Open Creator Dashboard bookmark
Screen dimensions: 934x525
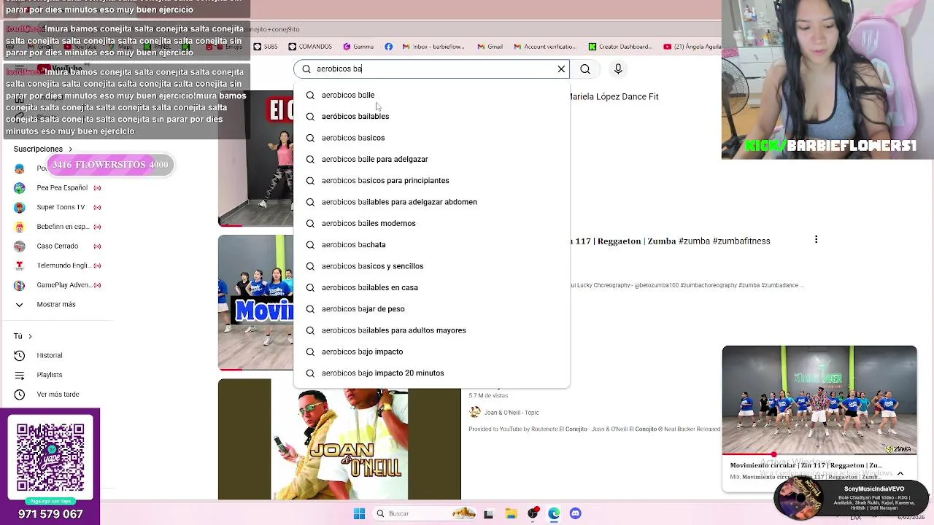620,47
